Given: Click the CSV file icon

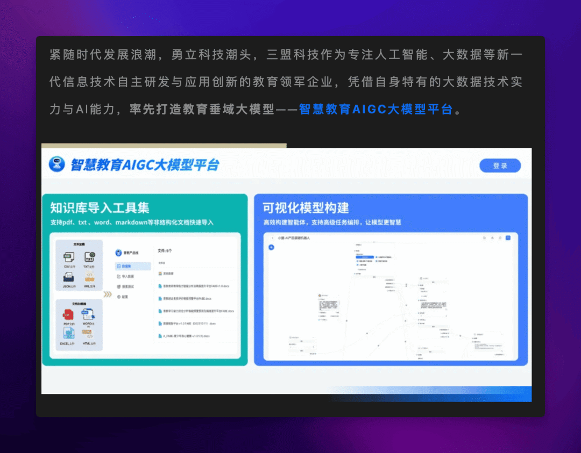Looking at the screenshot, I should point(69,257).
